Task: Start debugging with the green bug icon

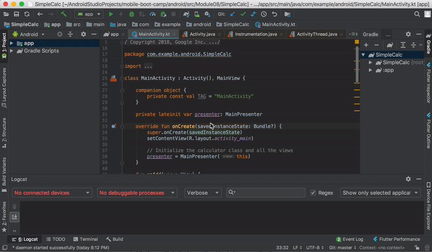Action: click(x=131, y=14)
